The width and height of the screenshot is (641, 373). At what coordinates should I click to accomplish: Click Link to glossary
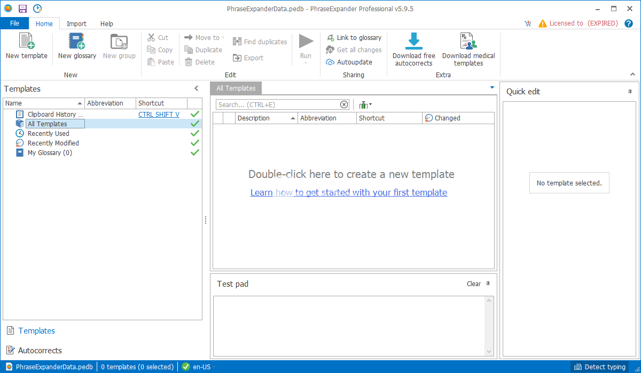coord(354,38)
